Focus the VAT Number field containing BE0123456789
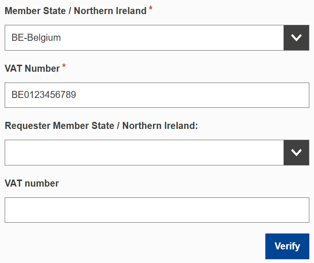314x263 pixels. coord(157,95)
